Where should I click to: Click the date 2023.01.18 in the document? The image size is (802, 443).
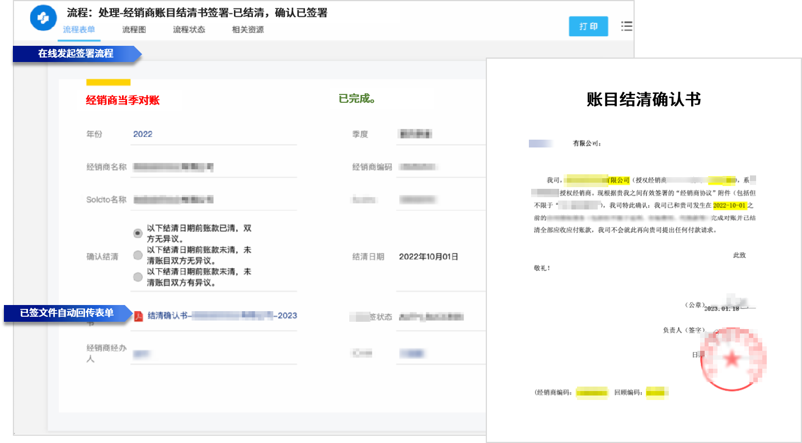coord(721,308)
